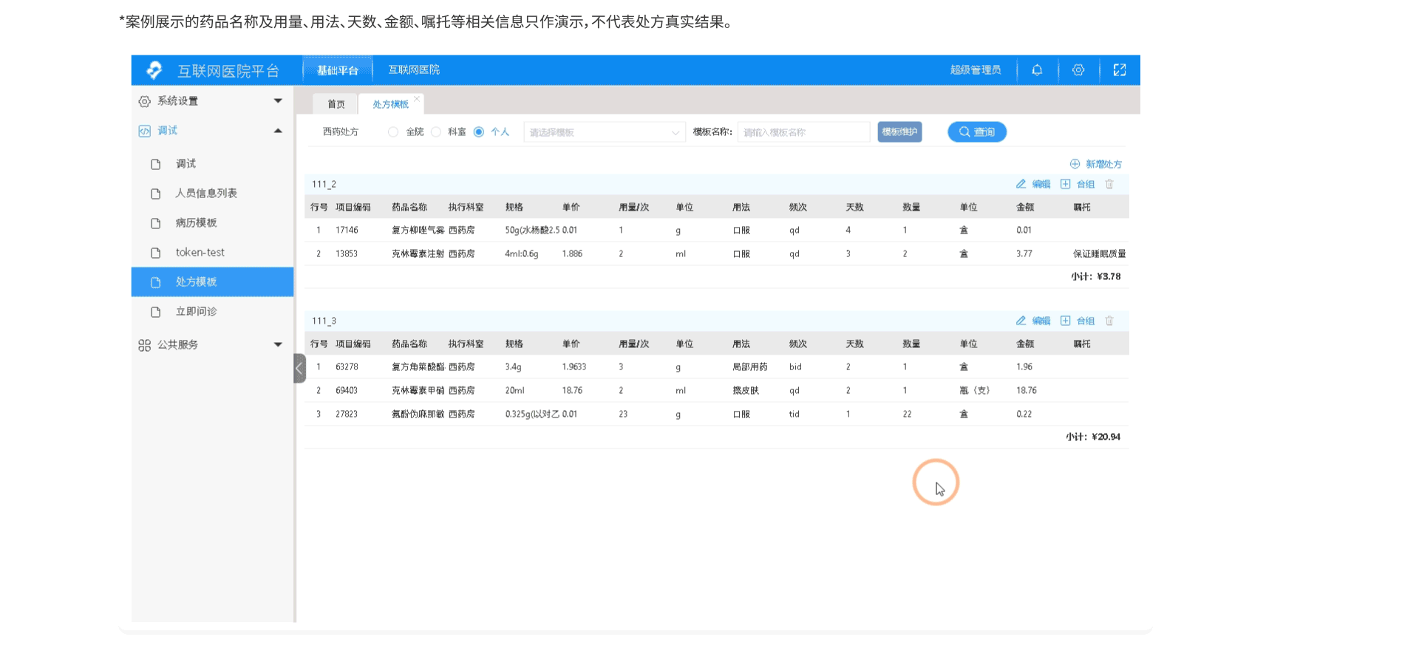1419x665 pixels.
Task: Click the 新增处方 link
Action: 1103,164
